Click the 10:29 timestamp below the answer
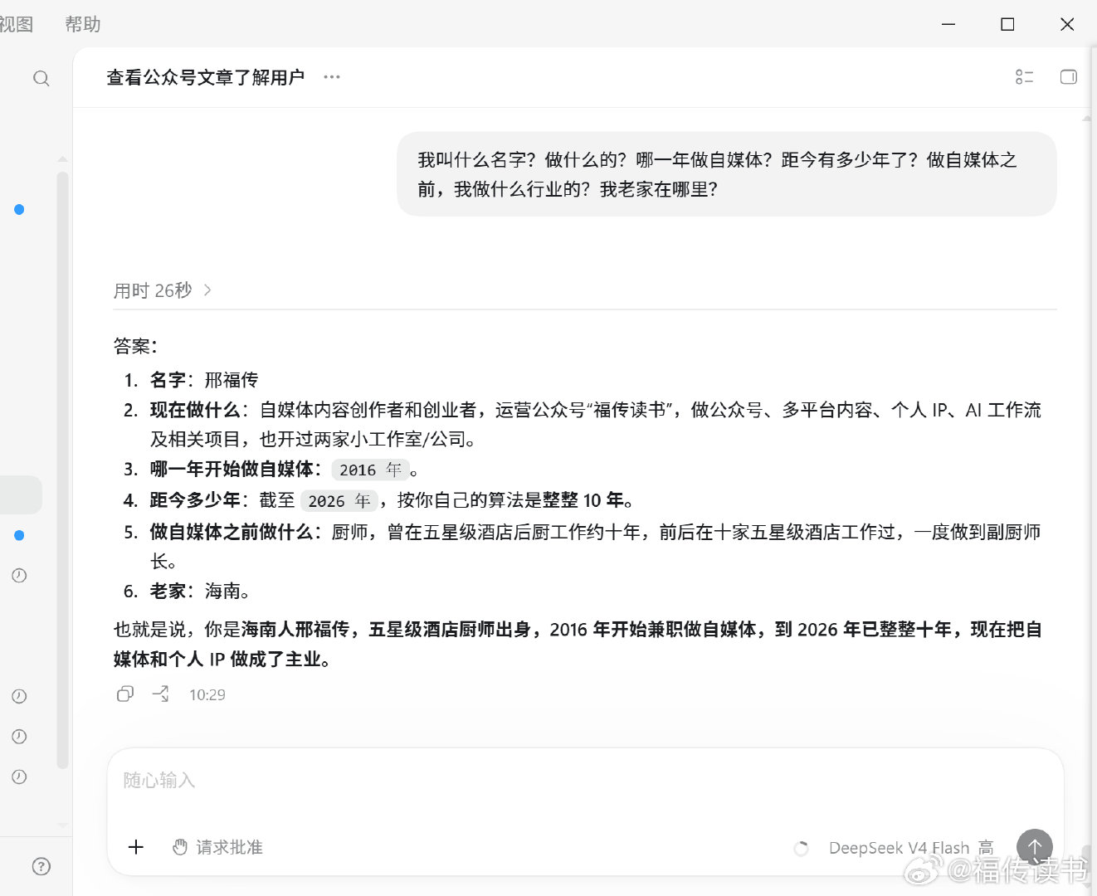 pyautogui.click(x=207, y=695)
